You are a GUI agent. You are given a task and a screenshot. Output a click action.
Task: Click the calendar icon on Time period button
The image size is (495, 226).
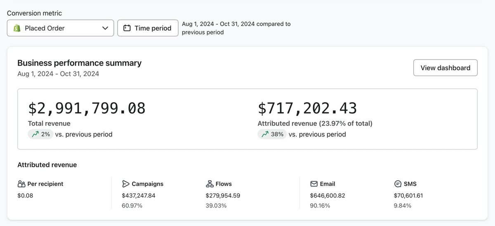(127, 28)
